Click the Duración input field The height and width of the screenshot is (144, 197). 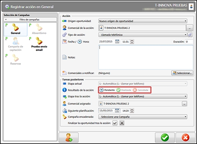click(x=189, y=42)
